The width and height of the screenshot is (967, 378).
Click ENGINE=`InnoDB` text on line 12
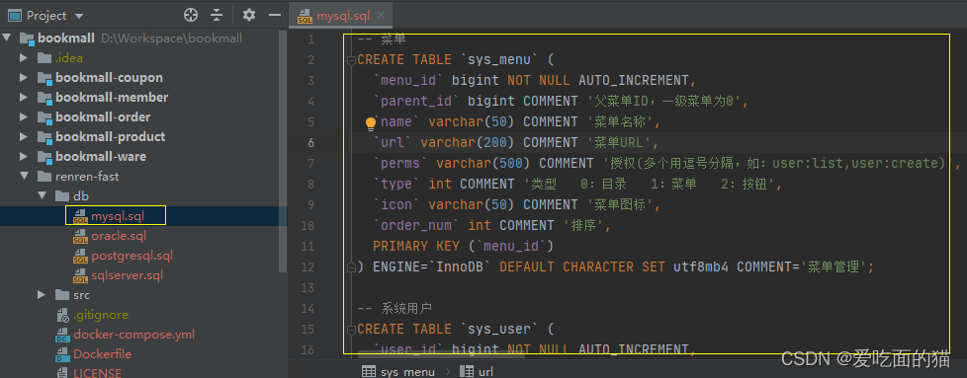click(432, 266)
